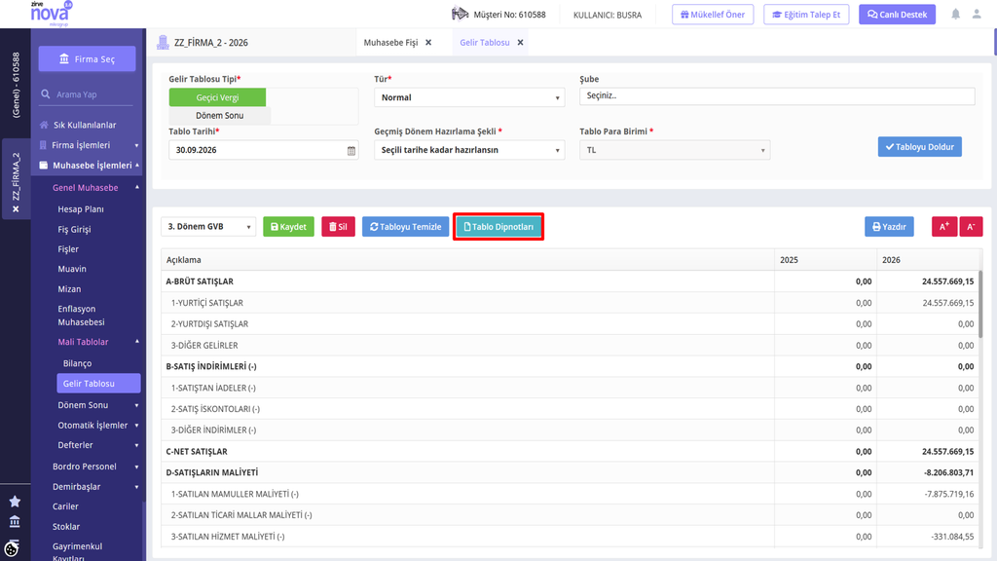Open the cookie settings icon
This screenshot has height=561, width=997.
(x=12, y=548)
